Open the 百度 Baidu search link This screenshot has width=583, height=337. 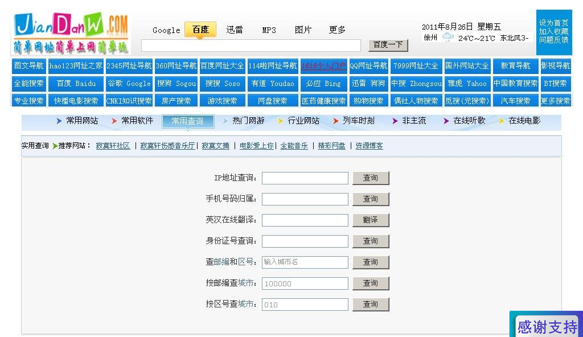point(76,83)
